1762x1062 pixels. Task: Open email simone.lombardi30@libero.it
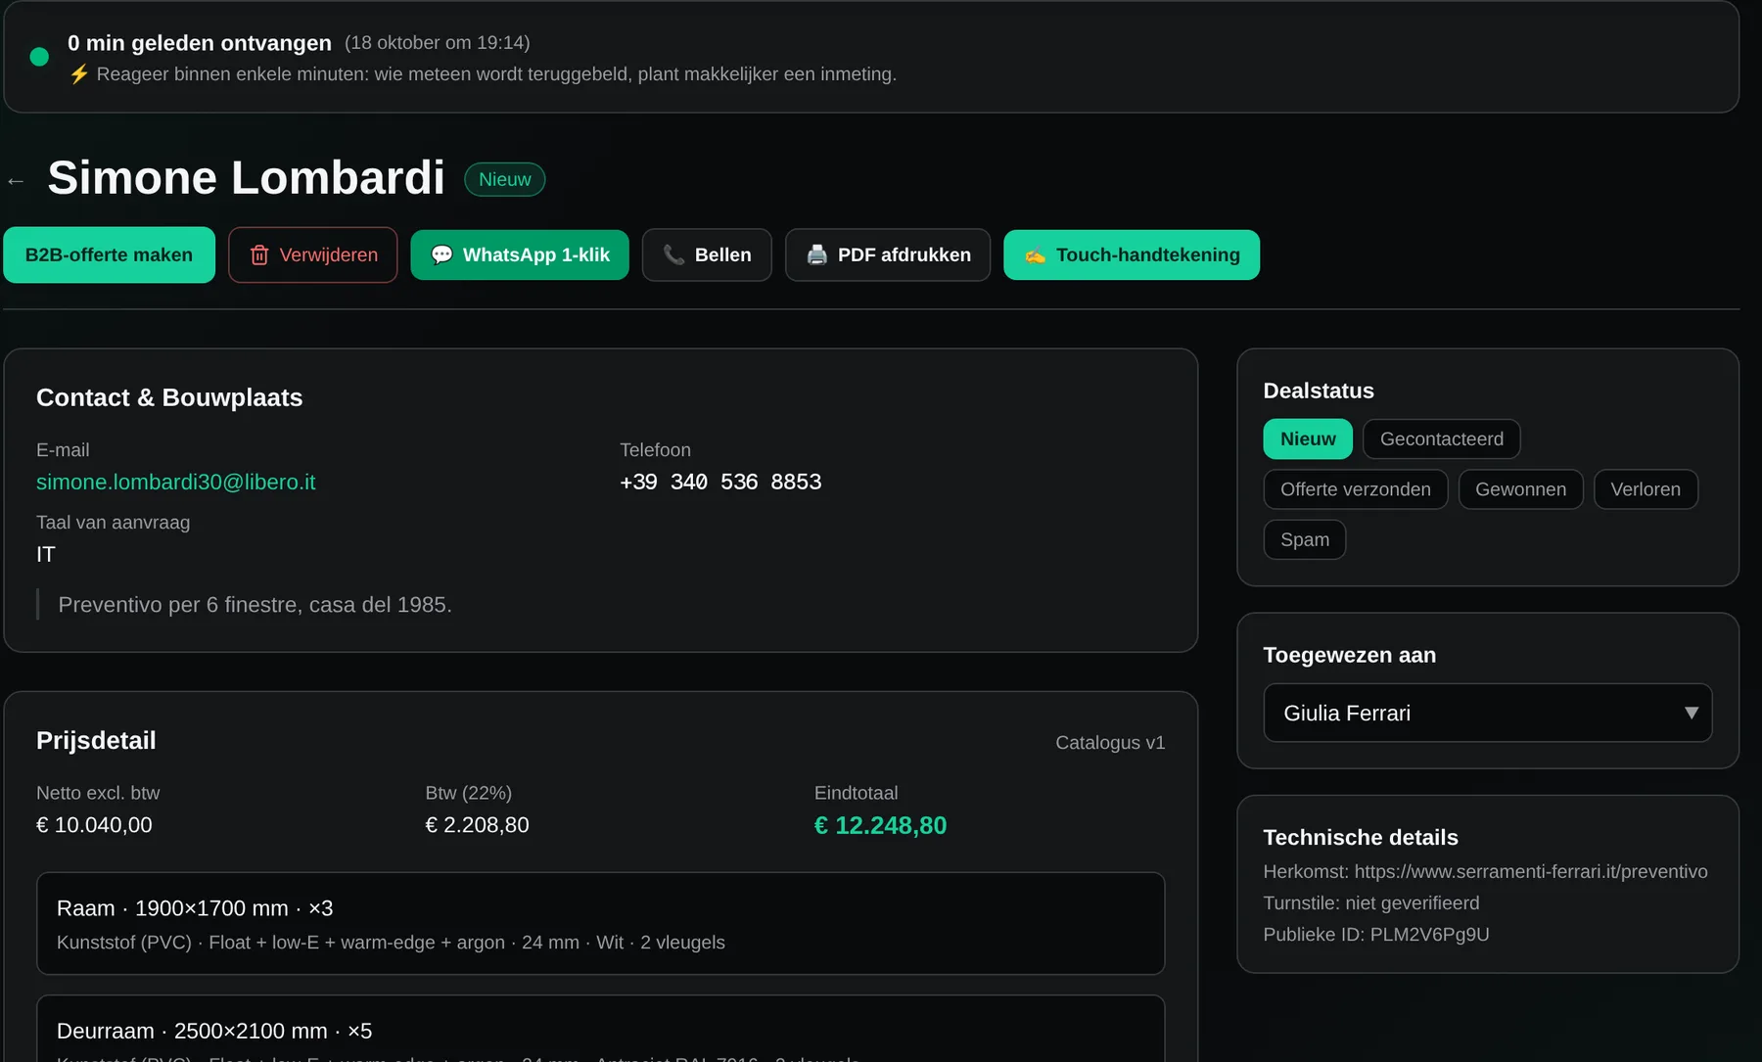coord(176,483)
